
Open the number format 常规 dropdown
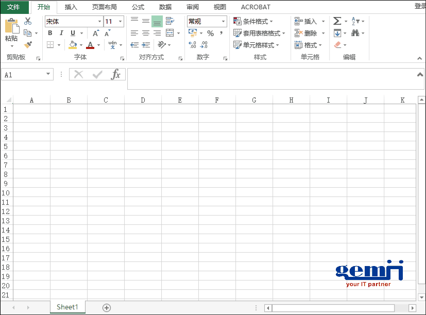point(224,22)
